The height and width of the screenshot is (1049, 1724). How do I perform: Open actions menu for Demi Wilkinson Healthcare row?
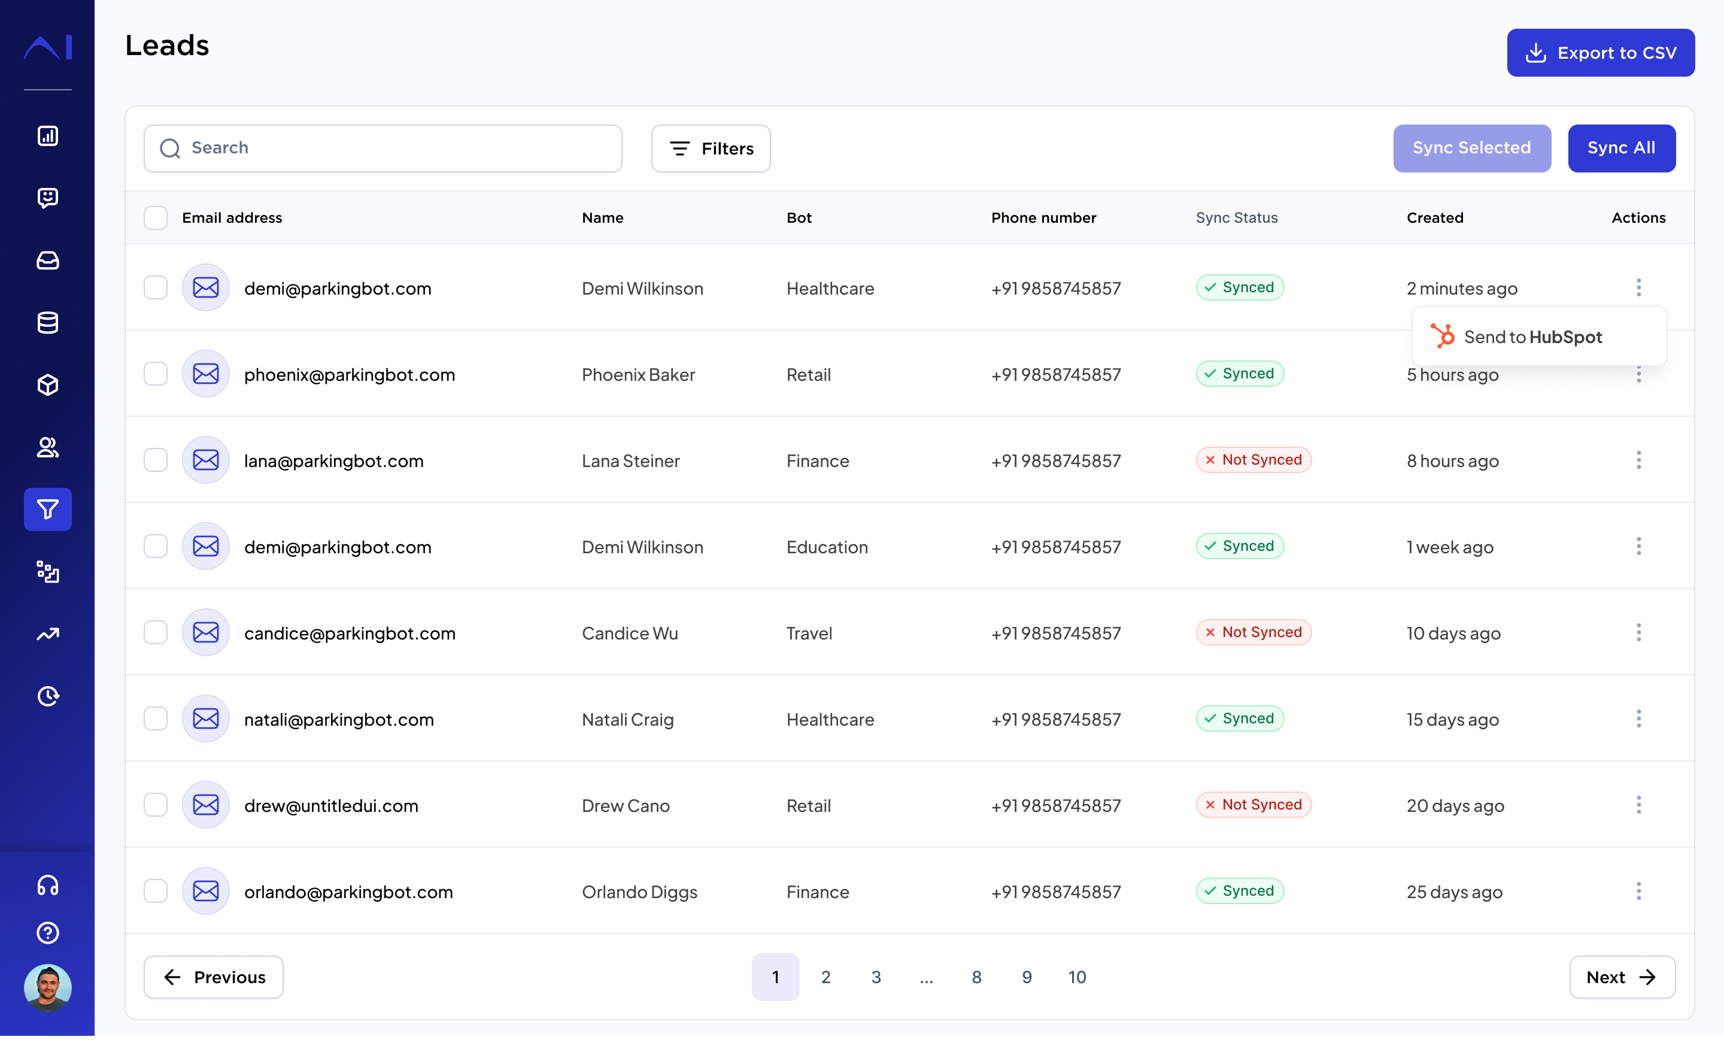click(x=1638, y=287)
